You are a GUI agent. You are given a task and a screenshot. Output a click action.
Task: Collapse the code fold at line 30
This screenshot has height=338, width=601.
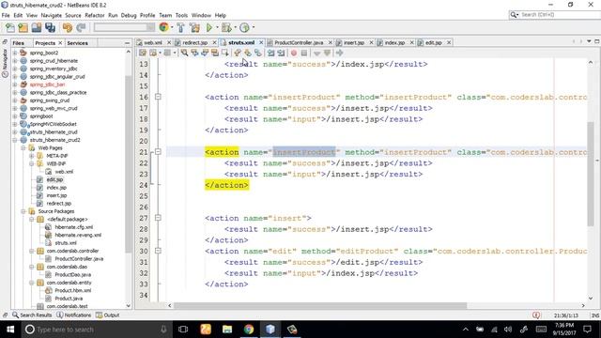(x=158, y=251)
